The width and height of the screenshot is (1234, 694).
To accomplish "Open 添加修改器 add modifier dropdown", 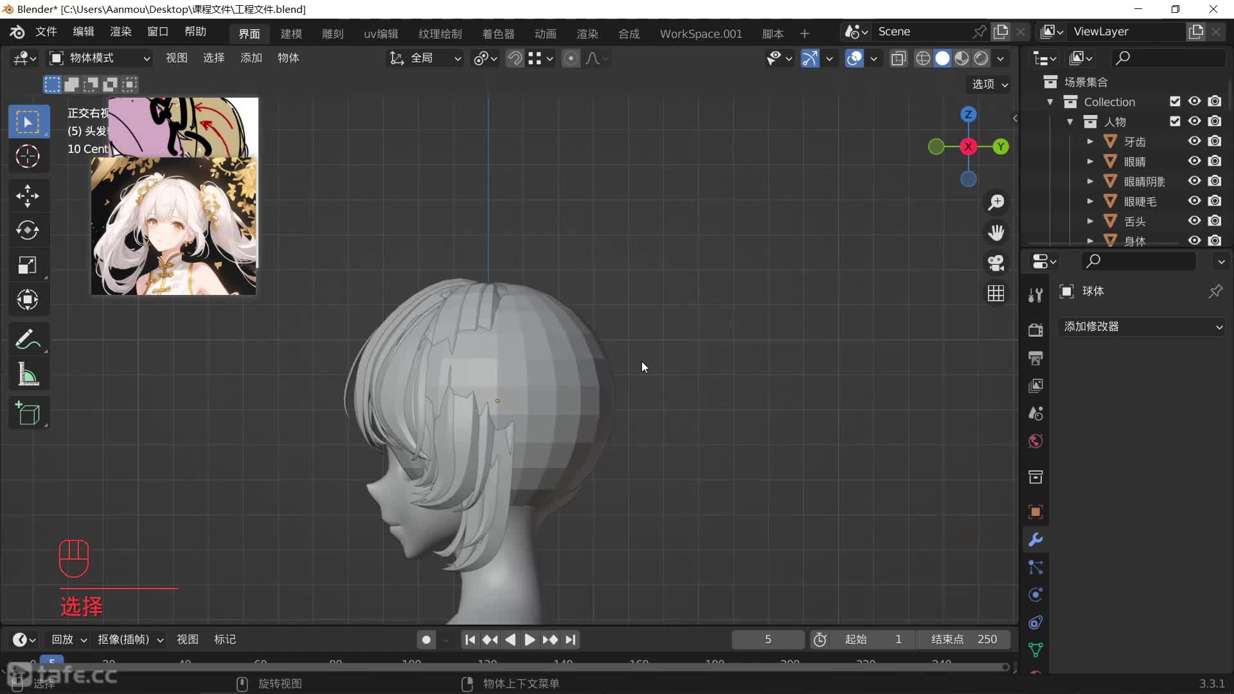I will point(1143,326).
